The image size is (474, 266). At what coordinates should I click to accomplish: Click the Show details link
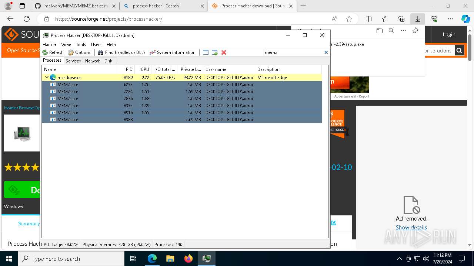point(411,228)
